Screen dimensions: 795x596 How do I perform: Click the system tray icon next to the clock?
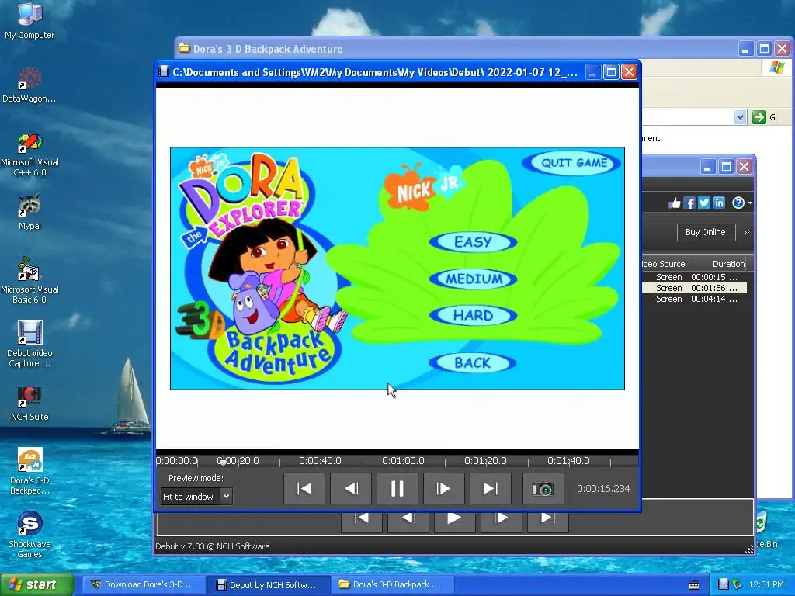(x=738, y=584)
